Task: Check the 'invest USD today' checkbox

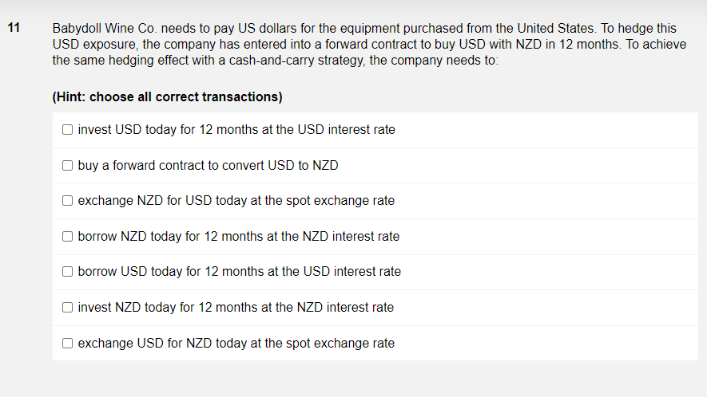Action: coord(68,129)
